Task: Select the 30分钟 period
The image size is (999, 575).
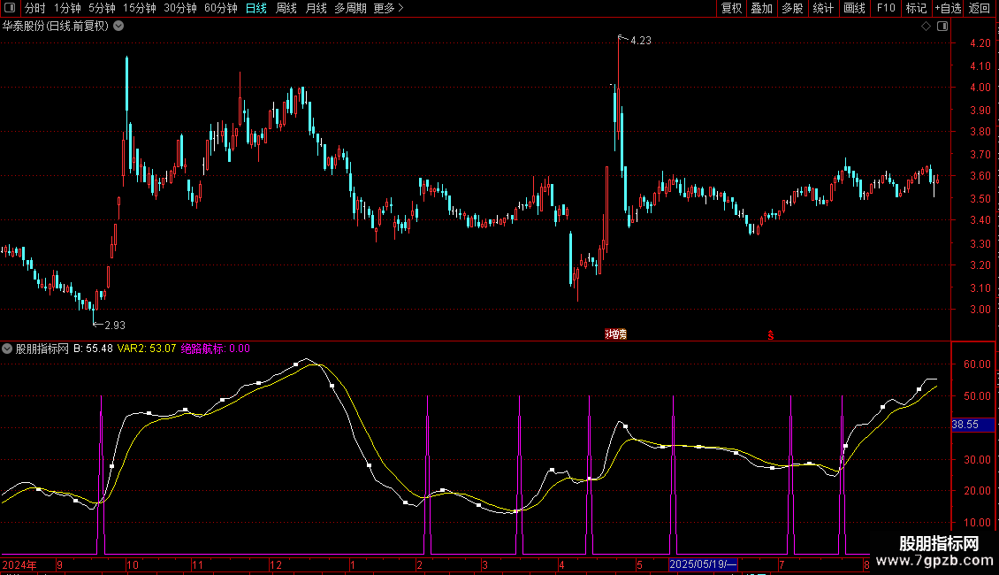Action: 180,8
